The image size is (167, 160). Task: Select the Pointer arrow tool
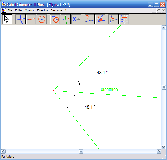click(7, 19)
